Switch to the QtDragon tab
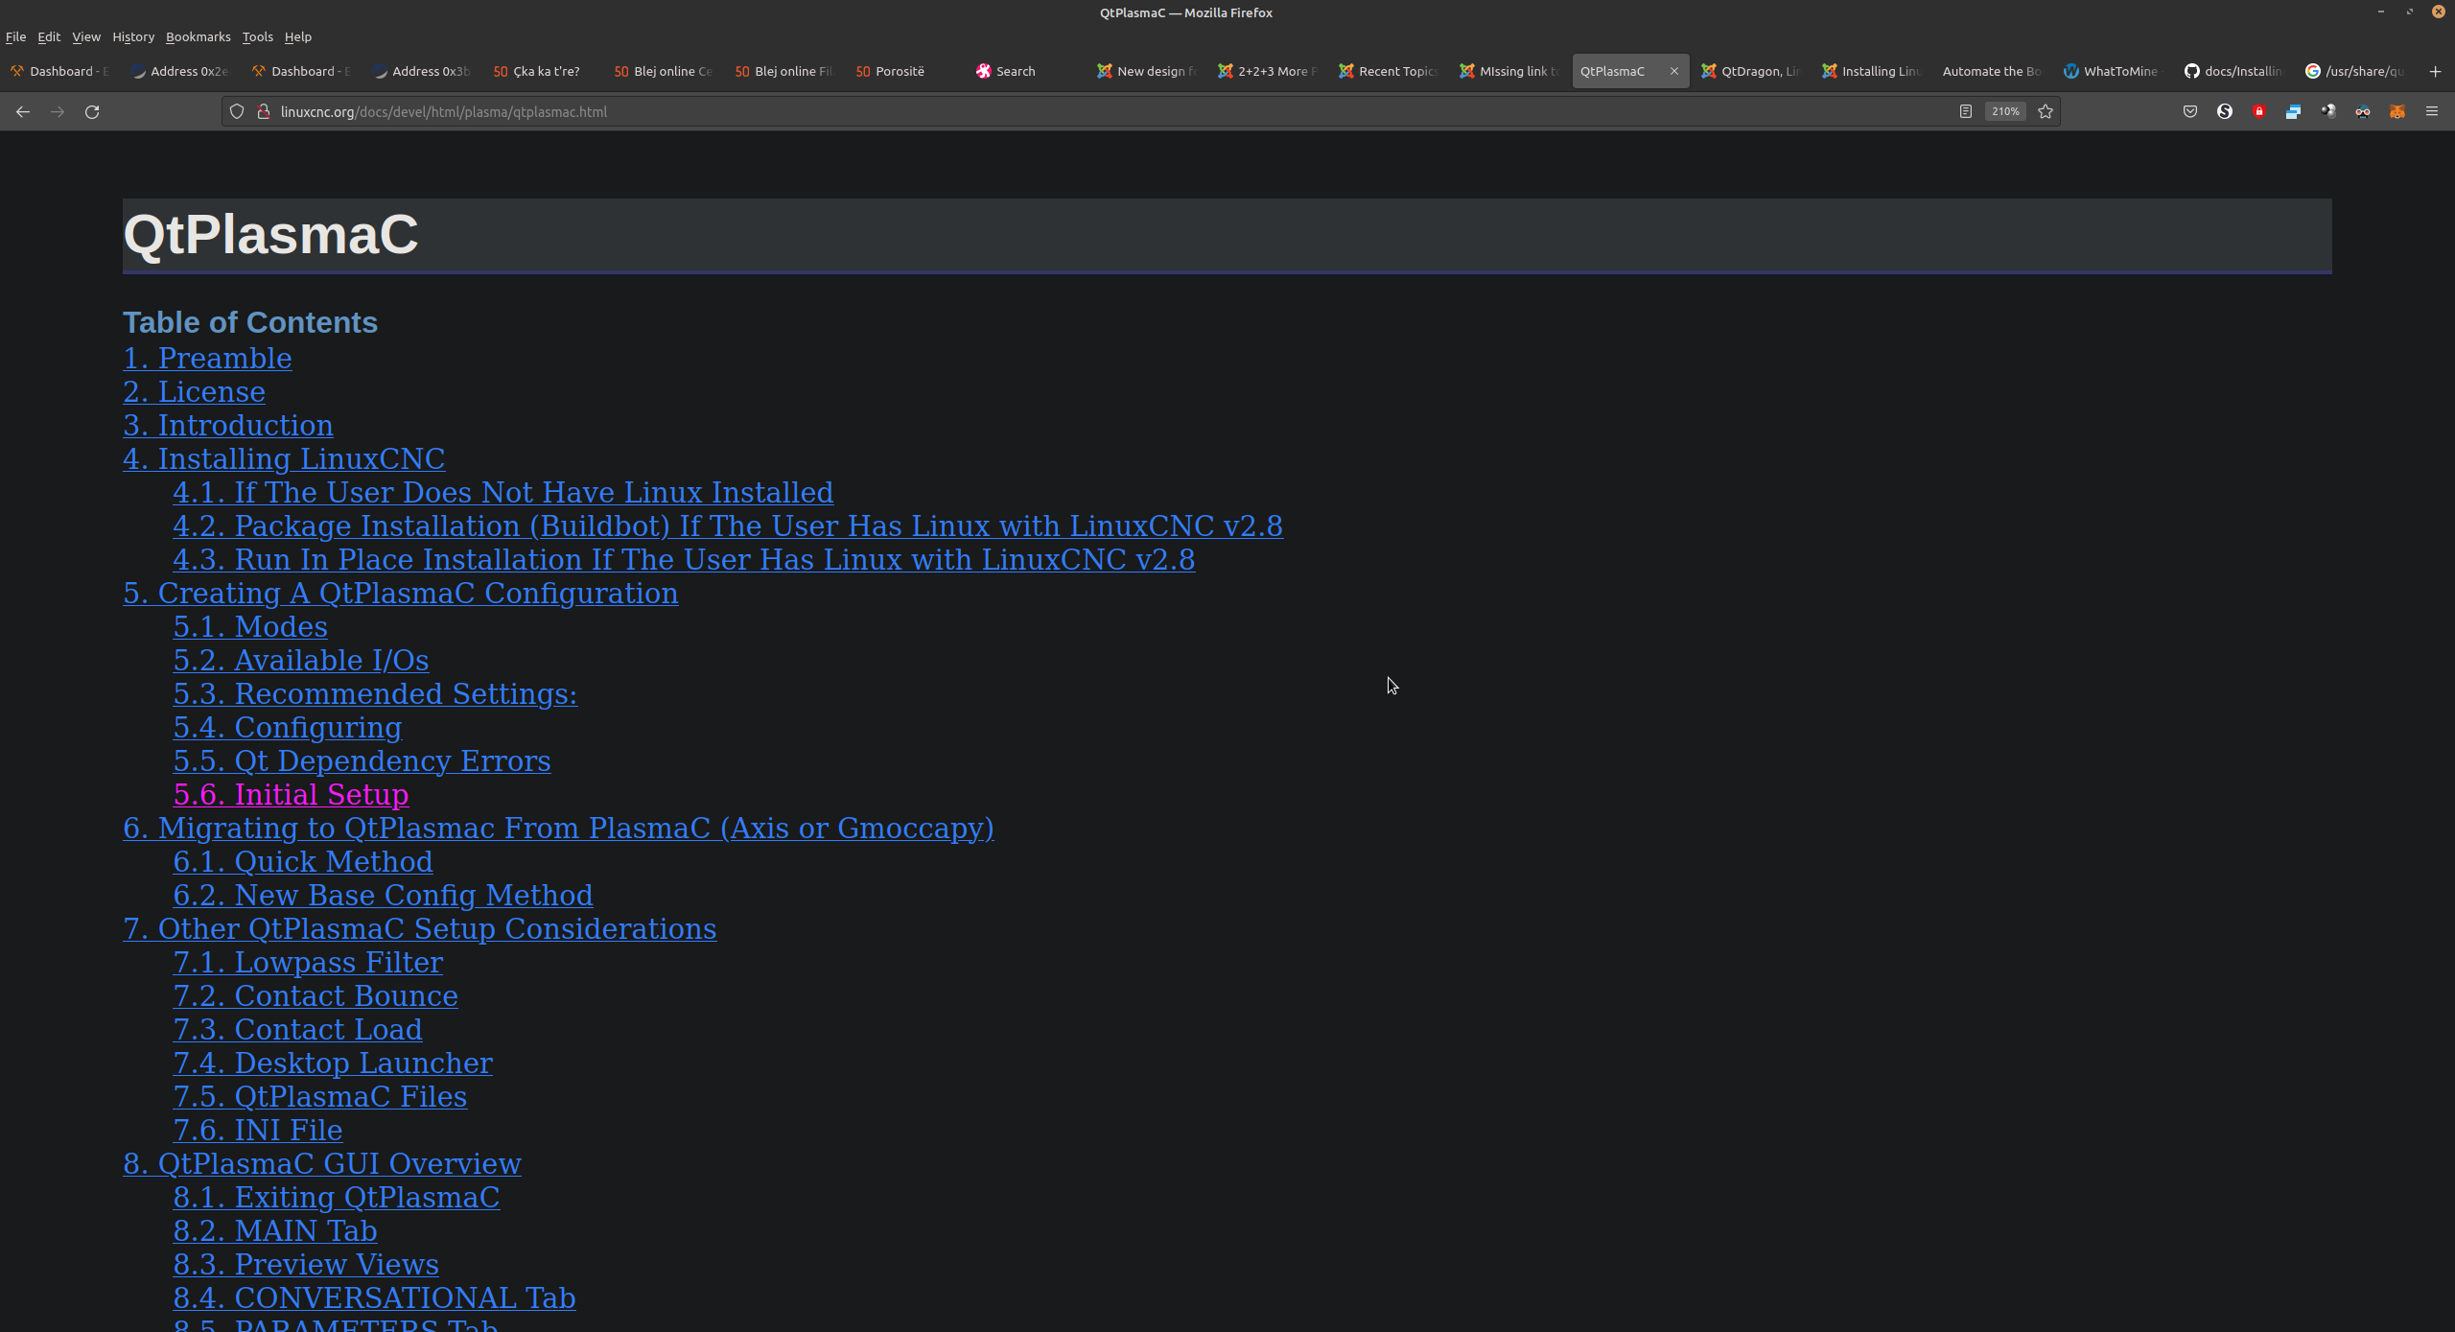The image size is (2455, 1332). (x=1752, y=71)
